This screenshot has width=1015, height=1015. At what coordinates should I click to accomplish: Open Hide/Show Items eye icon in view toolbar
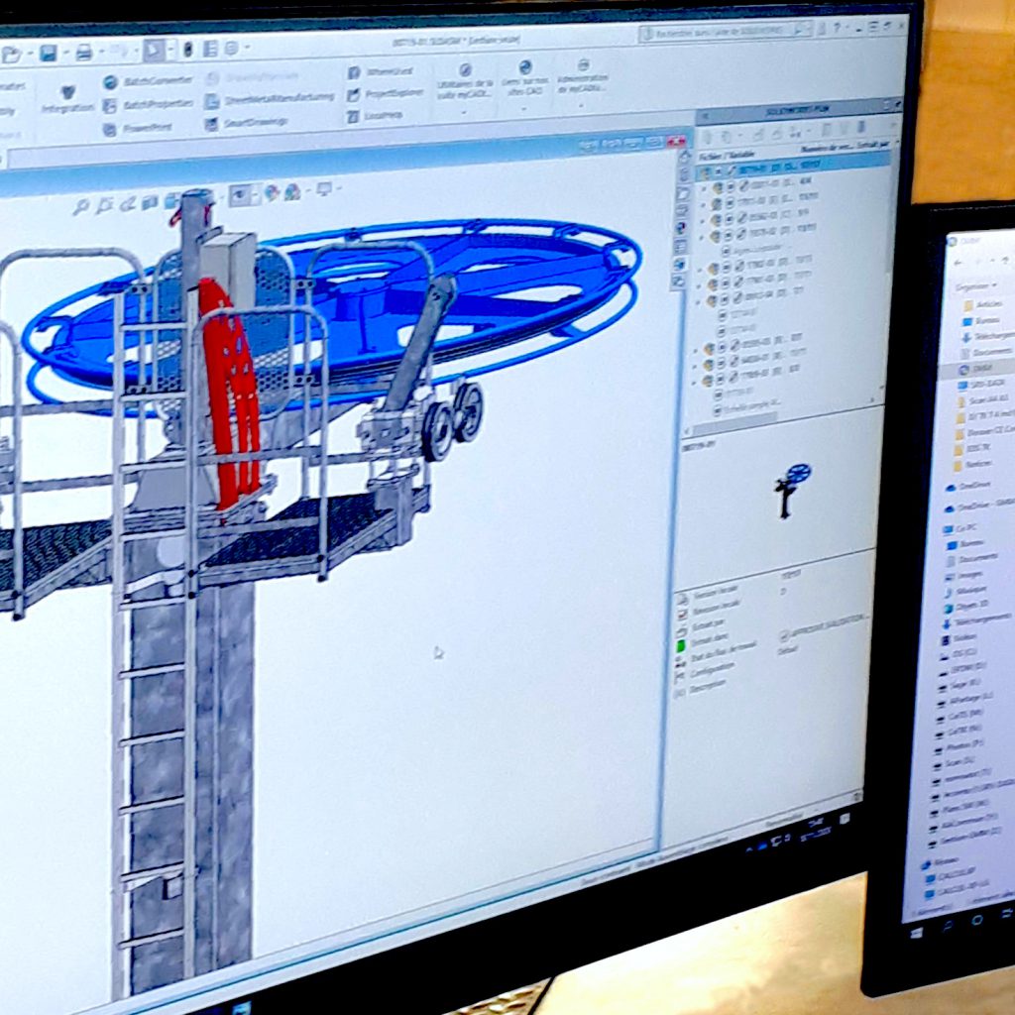point(240,195)
